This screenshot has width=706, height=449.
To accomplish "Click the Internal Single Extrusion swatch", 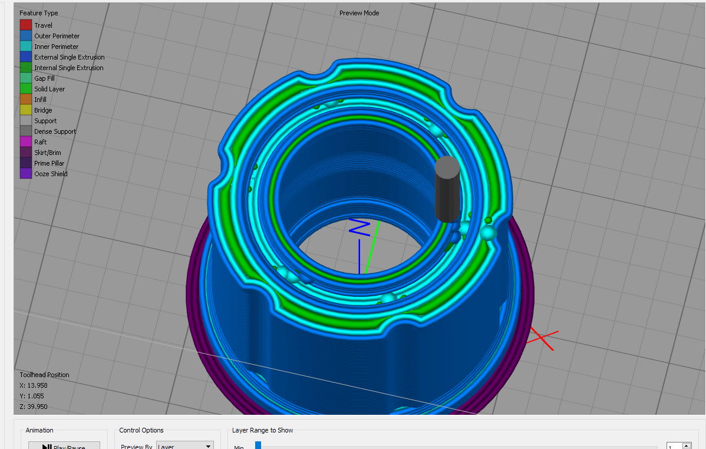I will click(x=26, y=68).
